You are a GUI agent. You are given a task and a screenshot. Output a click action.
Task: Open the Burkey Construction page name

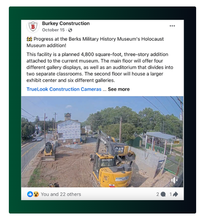pyautogui.click(x=66, y=23)
